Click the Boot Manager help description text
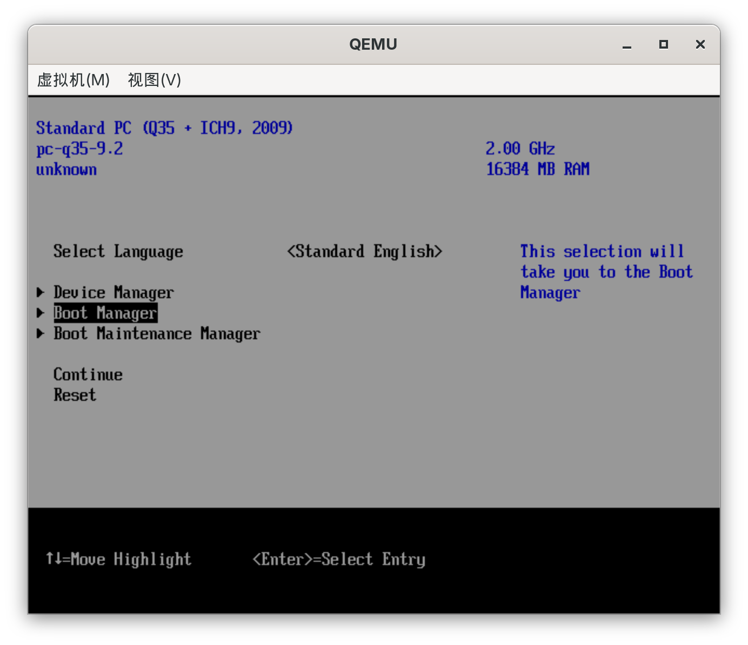The image size is (748, 645). (606, 272)
